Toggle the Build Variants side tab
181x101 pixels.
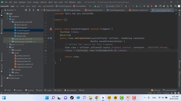(2, 81)
